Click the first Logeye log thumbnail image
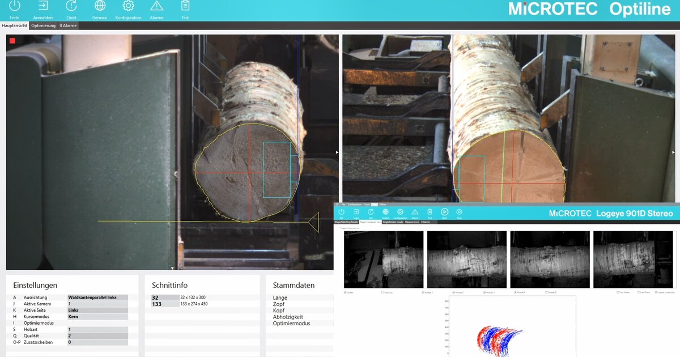This screenshot has height=357, width=680. (x=384, y=260)
